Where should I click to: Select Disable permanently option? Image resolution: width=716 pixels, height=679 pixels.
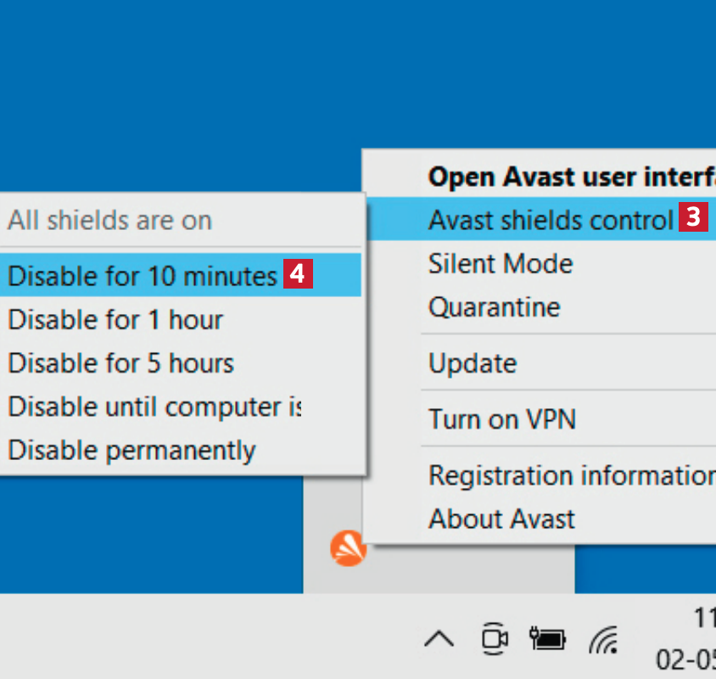pyautogui.click(x=131, y=450)
